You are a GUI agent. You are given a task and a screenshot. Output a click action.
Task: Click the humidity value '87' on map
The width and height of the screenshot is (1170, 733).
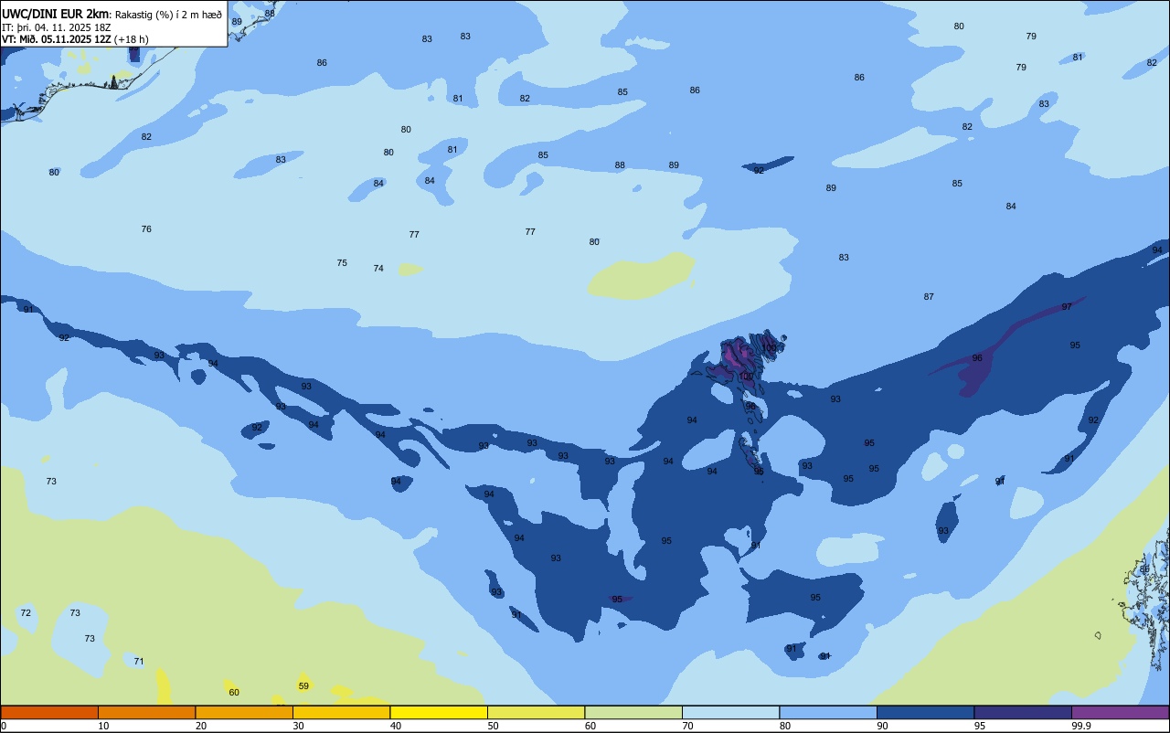929,297
